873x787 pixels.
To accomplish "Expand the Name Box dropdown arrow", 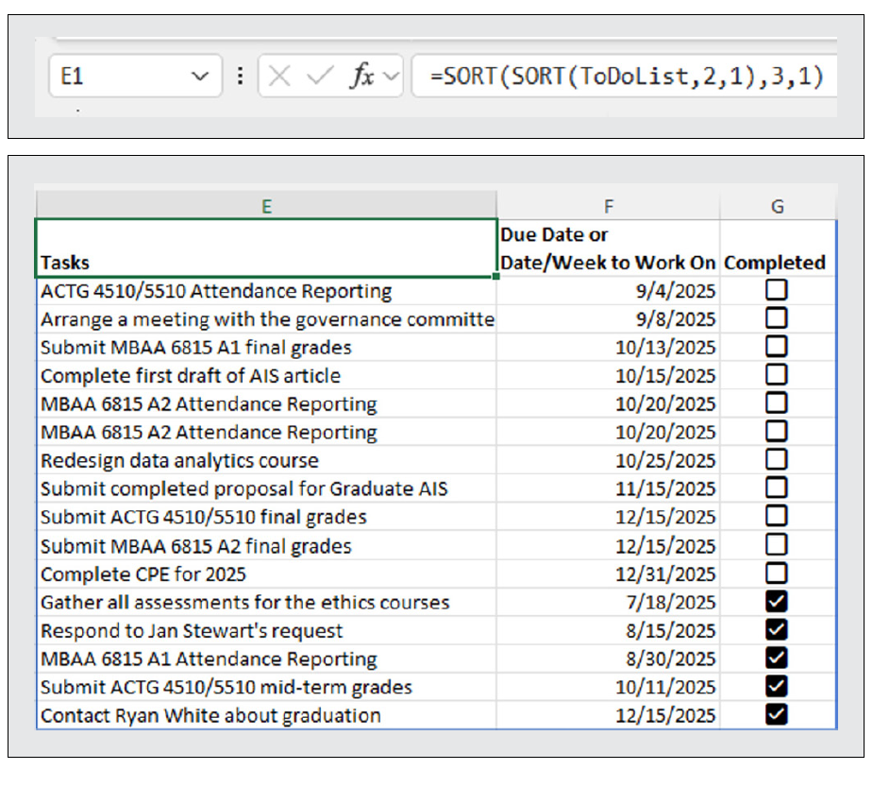I will (200, 77).
